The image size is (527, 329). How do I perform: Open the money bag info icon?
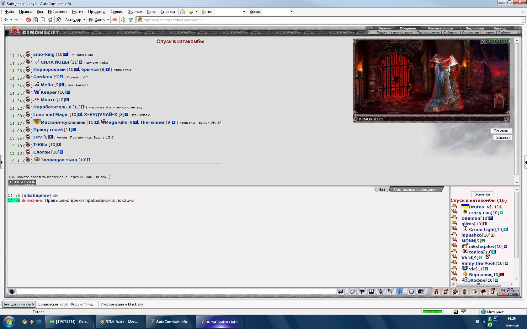click(x=436, y=292)
